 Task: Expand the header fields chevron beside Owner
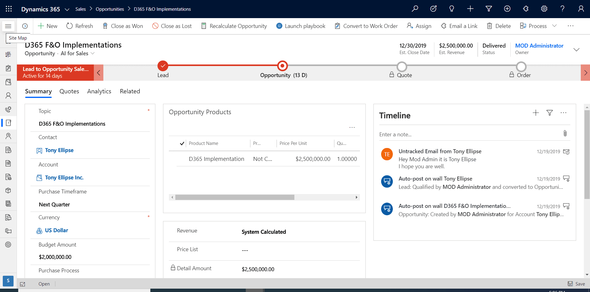click(x=576, y=49)
